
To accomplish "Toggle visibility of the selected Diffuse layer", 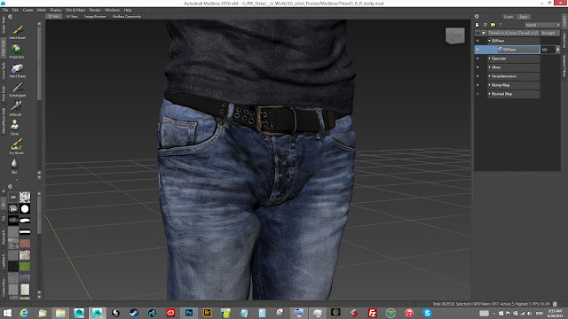I will coord(477,50).
